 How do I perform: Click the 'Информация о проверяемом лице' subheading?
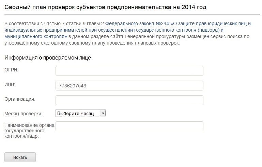point(47,57)
